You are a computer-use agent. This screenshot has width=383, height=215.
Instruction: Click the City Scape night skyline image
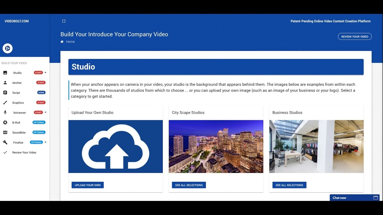coord(216,146)
